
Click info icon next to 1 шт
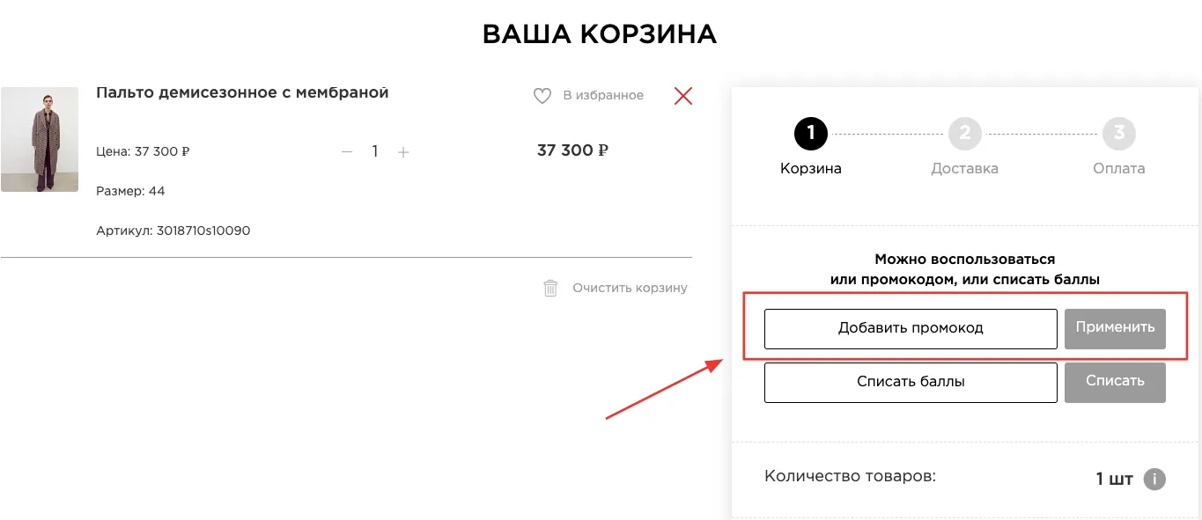[x=1154, y=480]
